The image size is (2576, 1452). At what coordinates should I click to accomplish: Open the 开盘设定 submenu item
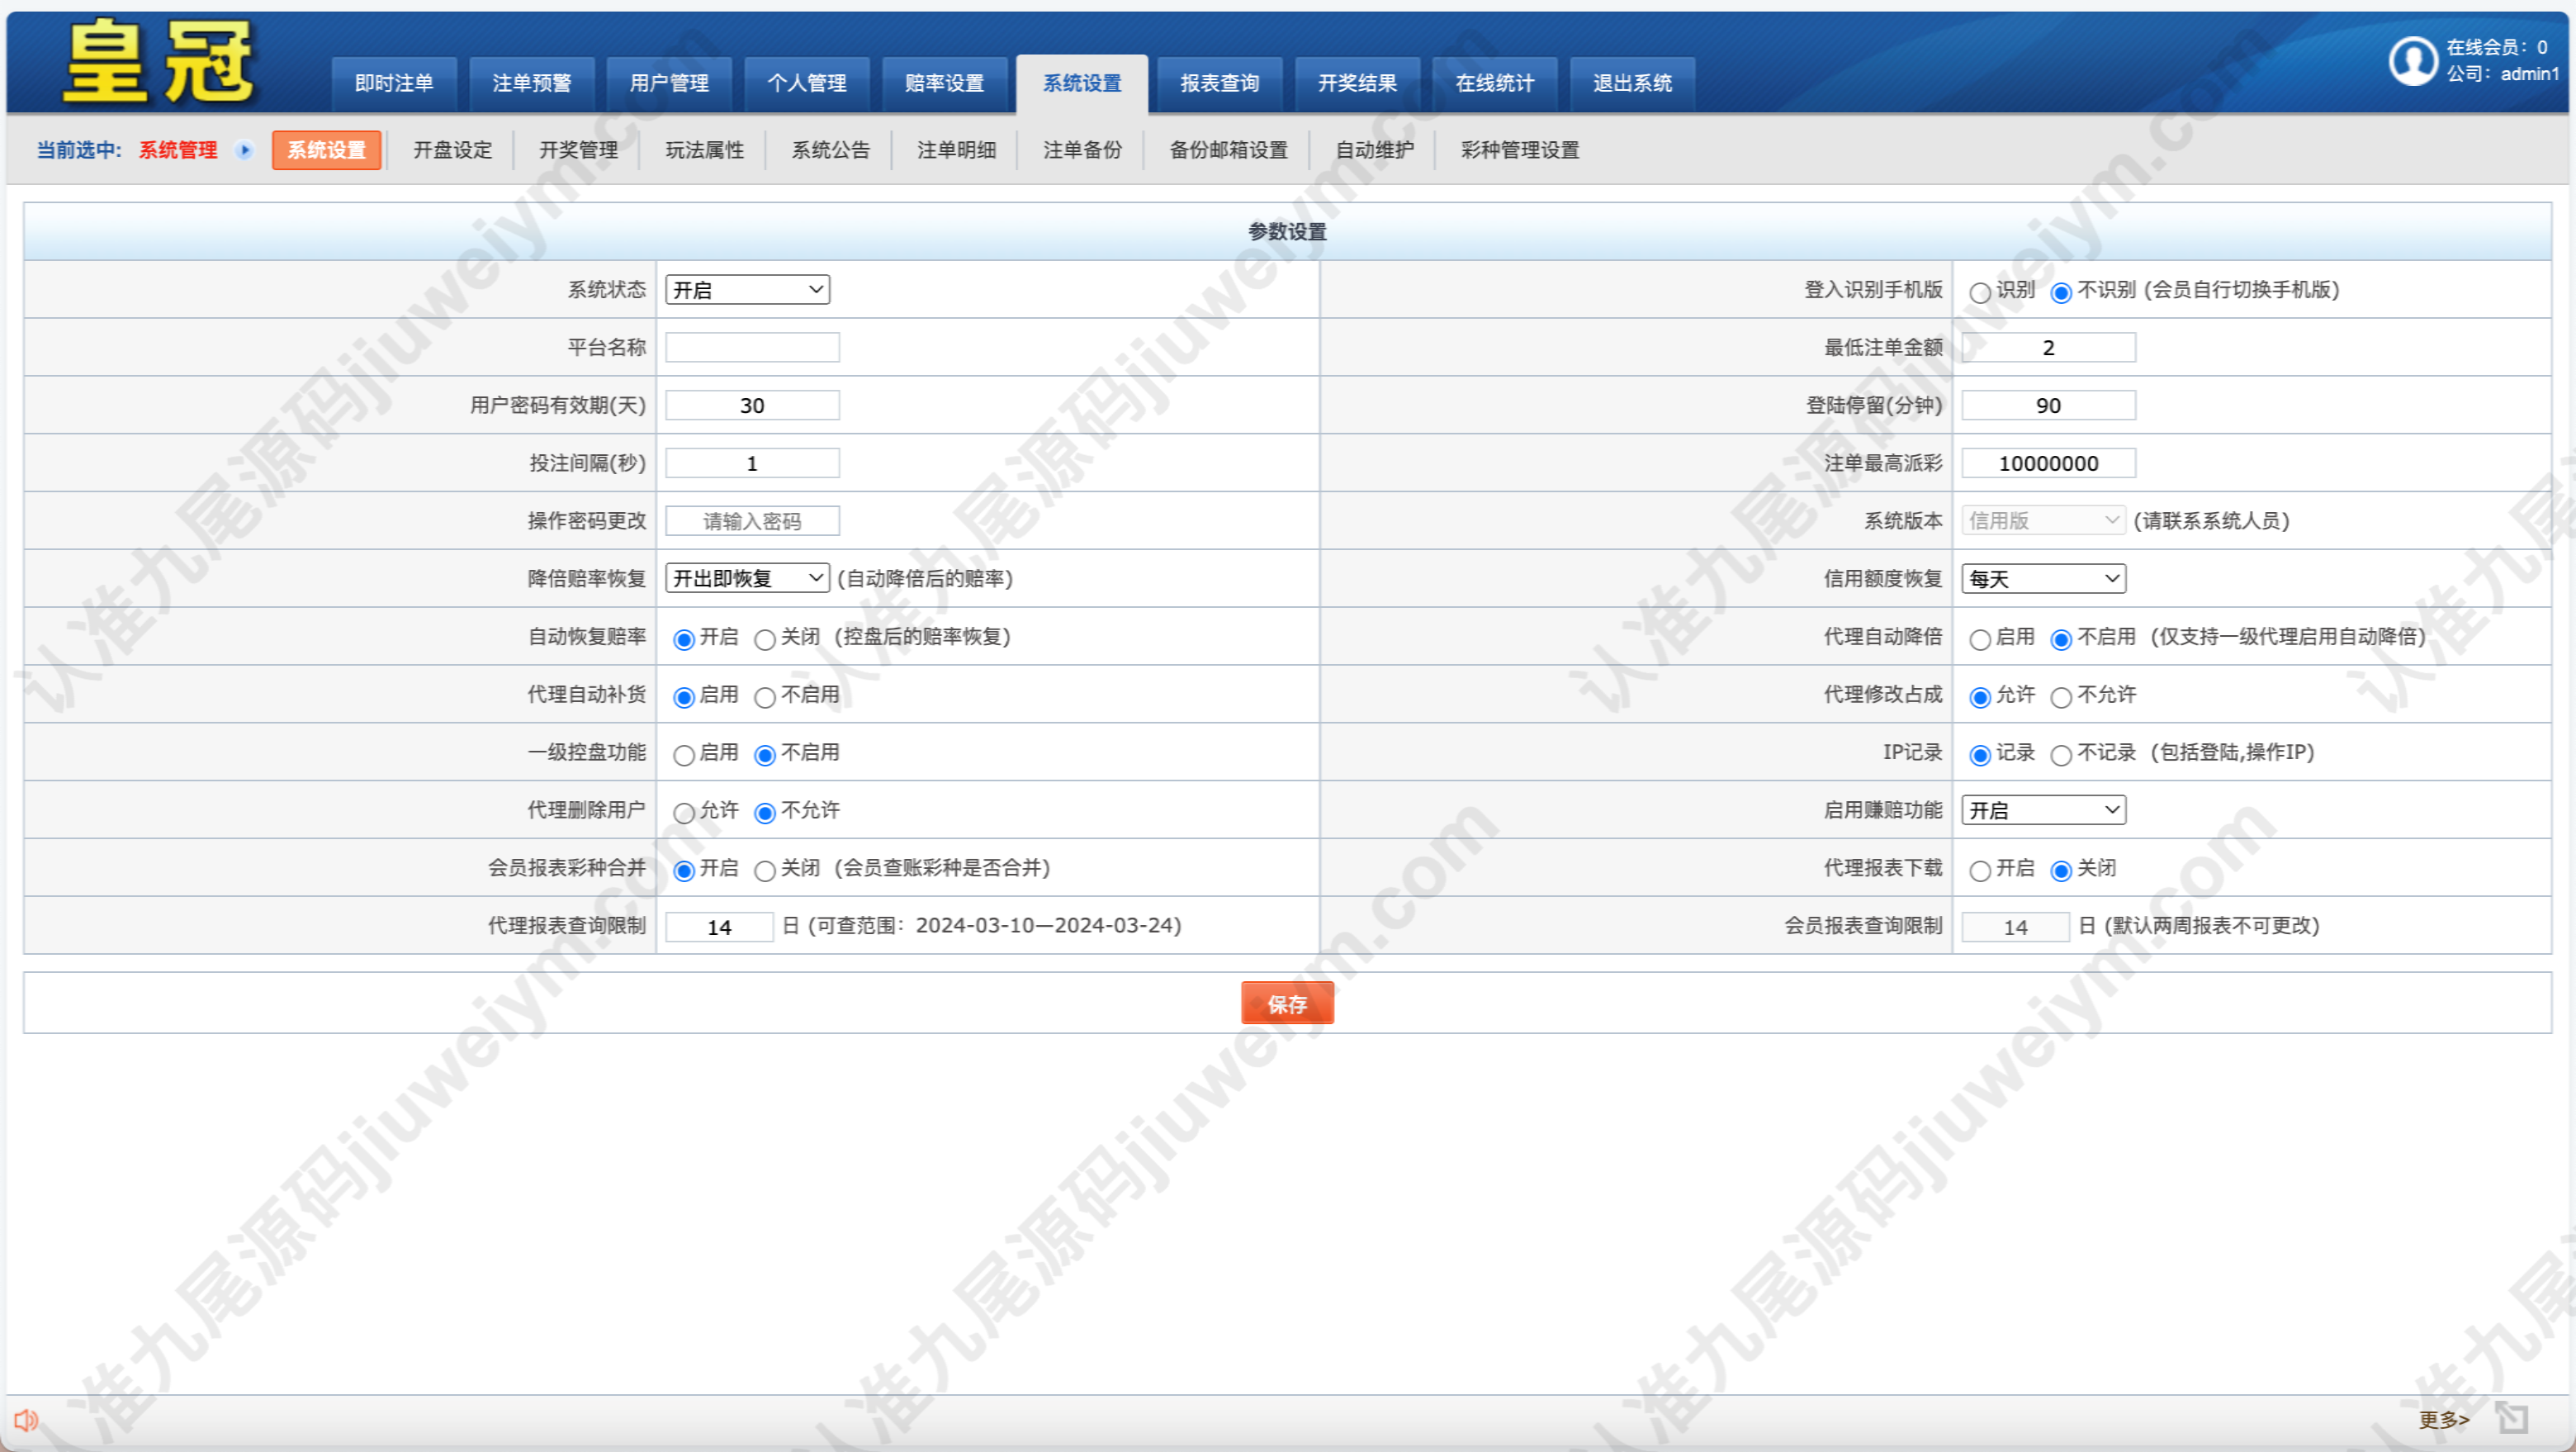[x=452, y=150]
